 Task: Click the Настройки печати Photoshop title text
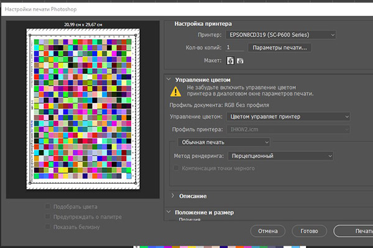pyautogui.click(x=40, y=9)
